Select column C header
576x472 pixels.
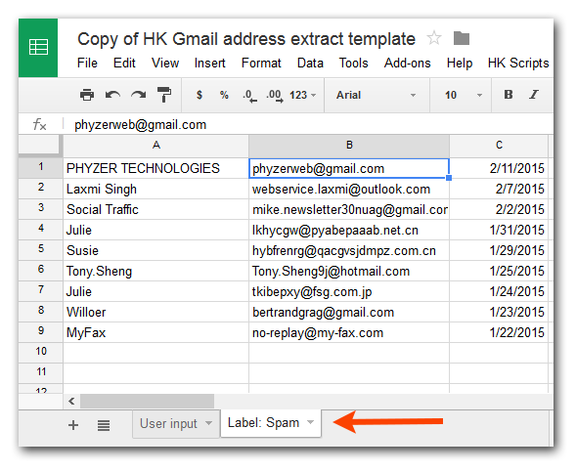pos(499,146)
